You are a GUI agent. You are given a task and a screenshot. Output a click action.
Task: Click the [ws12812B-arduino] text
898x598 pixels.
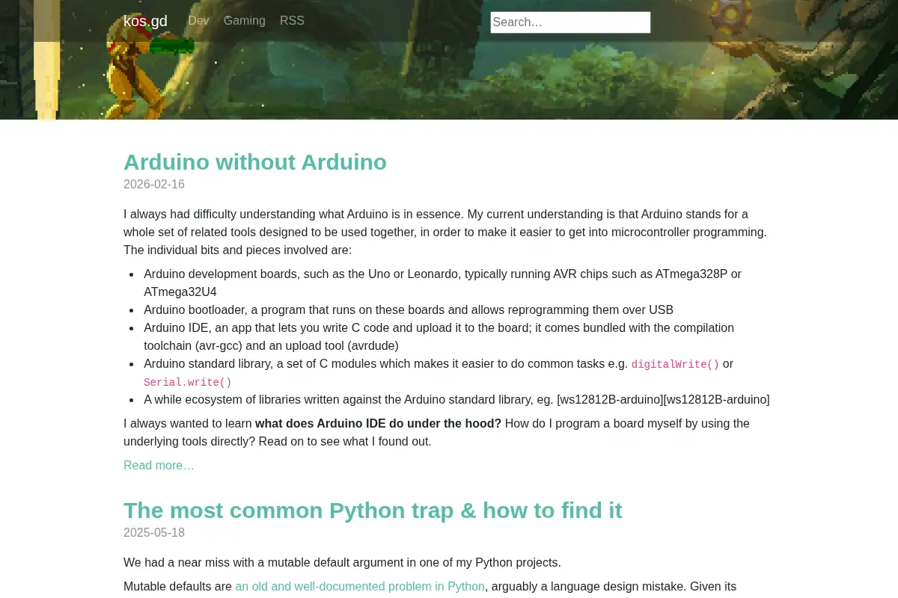[x=663, y=399]
